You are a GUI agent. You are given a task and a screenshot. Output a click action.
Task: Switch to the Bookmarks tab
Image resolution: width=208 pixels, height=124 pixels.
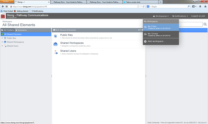[x=21, y=30]
